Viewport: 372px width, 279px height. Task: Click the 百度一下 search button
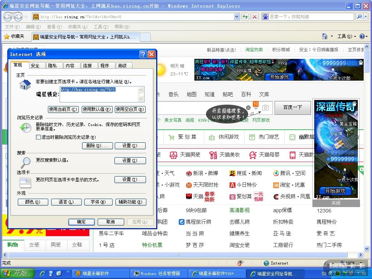click(292, 108)
